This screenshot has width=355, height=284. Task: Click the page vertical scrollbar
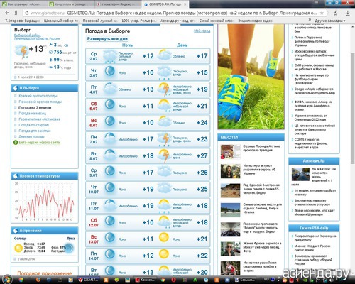coord(352,108)
